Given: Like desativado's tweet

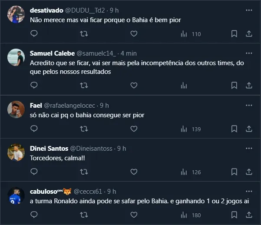Looking at the screenshot, I should (134, 33).
